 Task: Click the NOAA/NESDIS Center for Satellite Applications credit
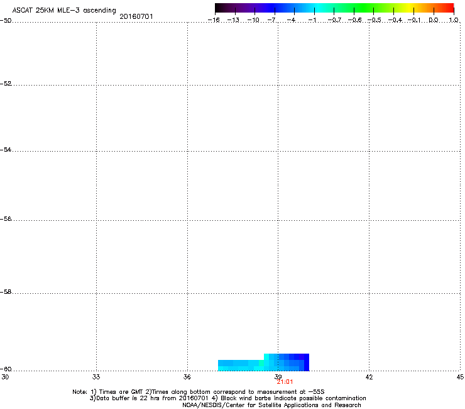271,405
